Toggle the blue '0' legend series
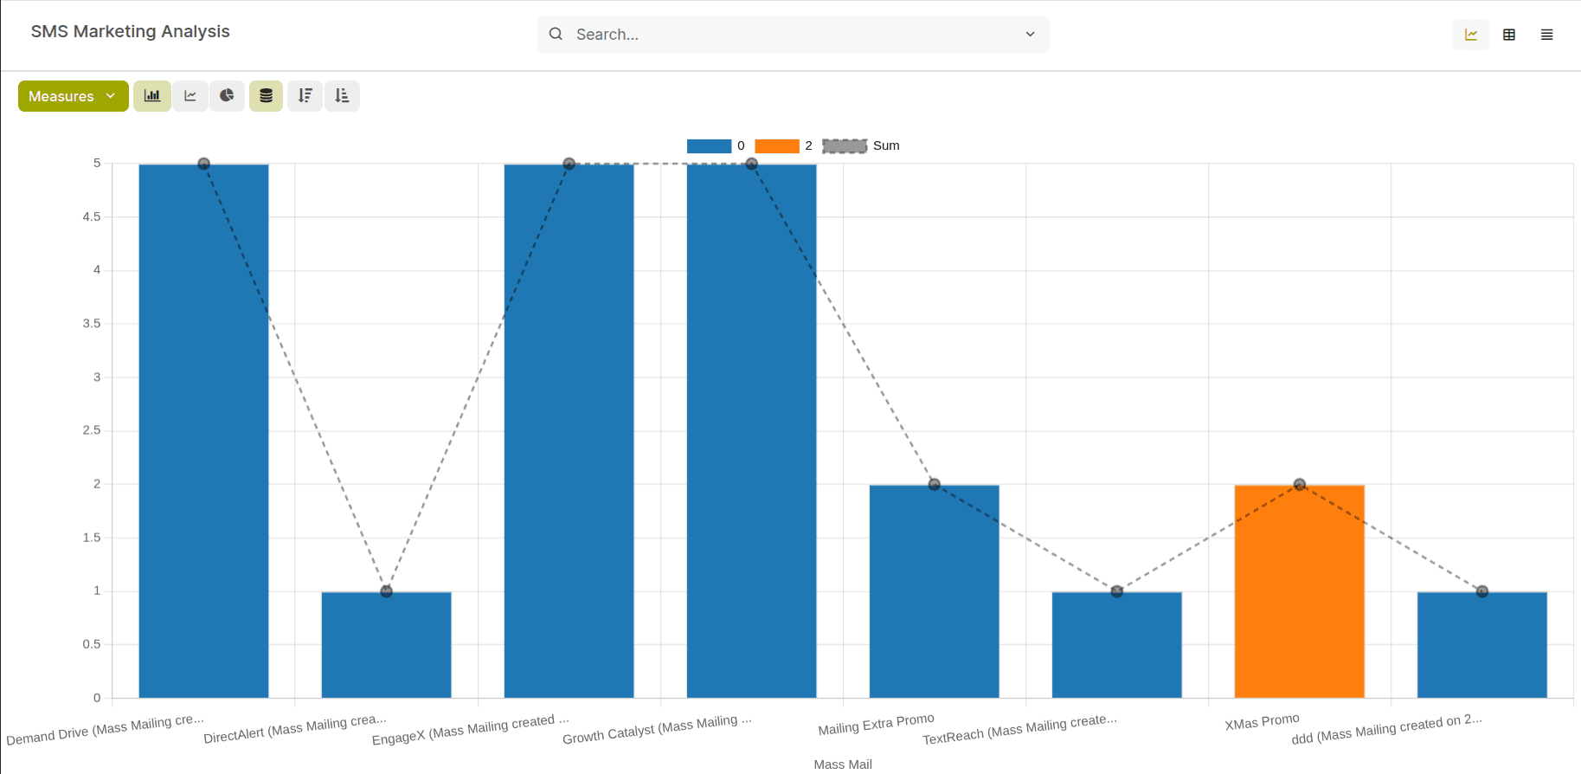 (x=709, y=146)
